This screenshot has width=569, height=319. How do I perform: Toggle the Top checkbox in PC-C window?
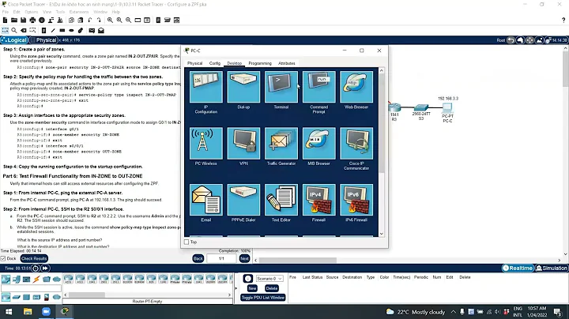pyautogui.click(x=187, y=242)
